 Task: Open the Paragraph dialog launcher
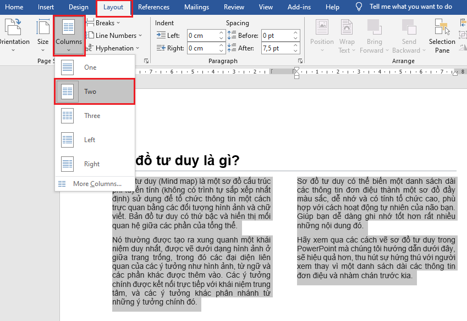point(300,61)
